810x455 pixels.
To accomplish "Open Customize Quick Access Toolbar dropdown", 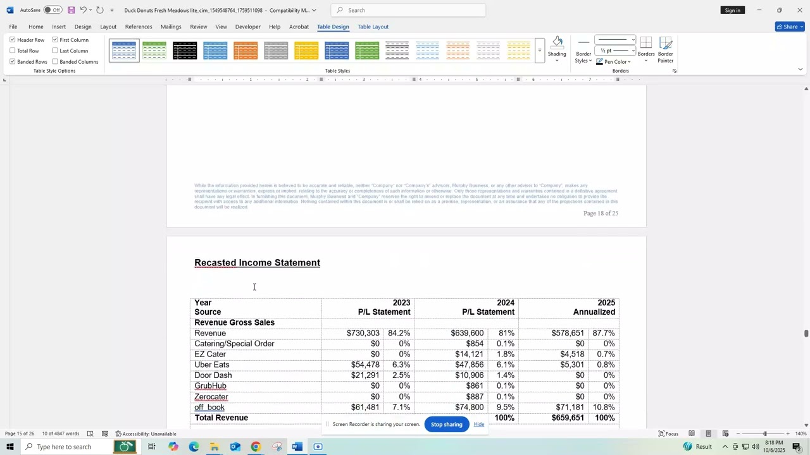I will (x=112, y=10).
